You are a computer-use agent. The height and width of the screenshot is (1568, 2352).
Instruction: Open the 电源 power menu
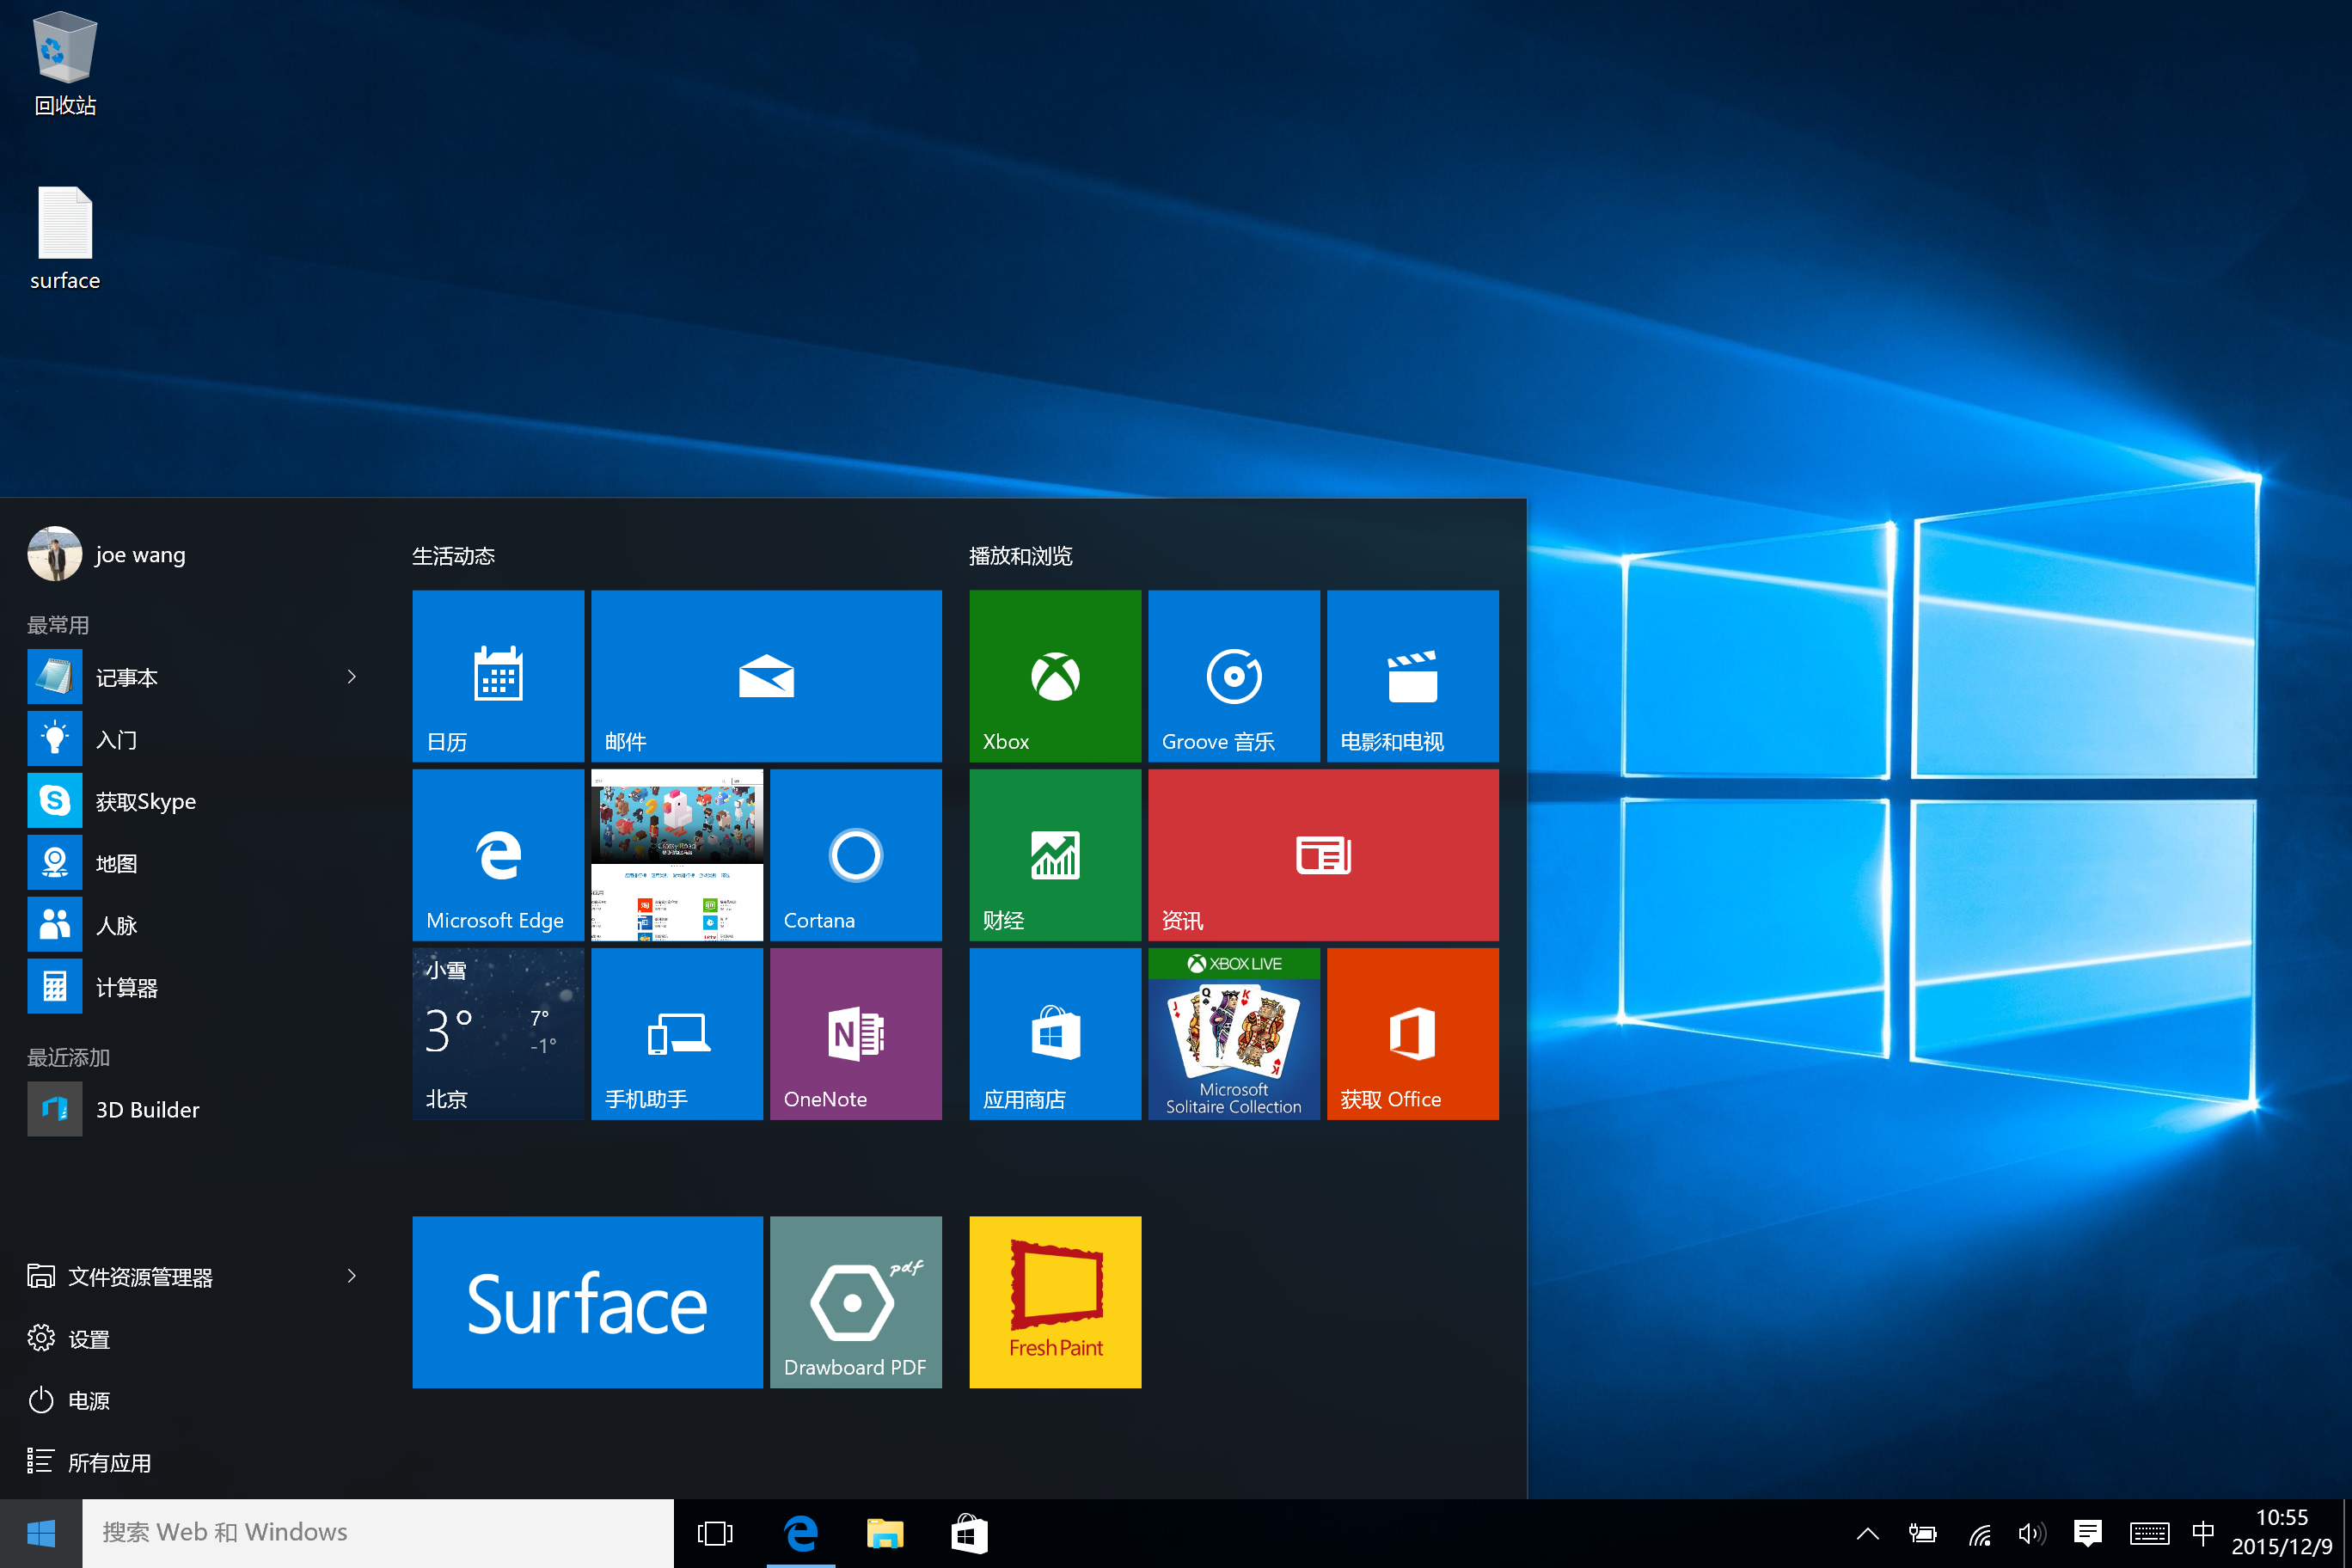[90, 1400]
